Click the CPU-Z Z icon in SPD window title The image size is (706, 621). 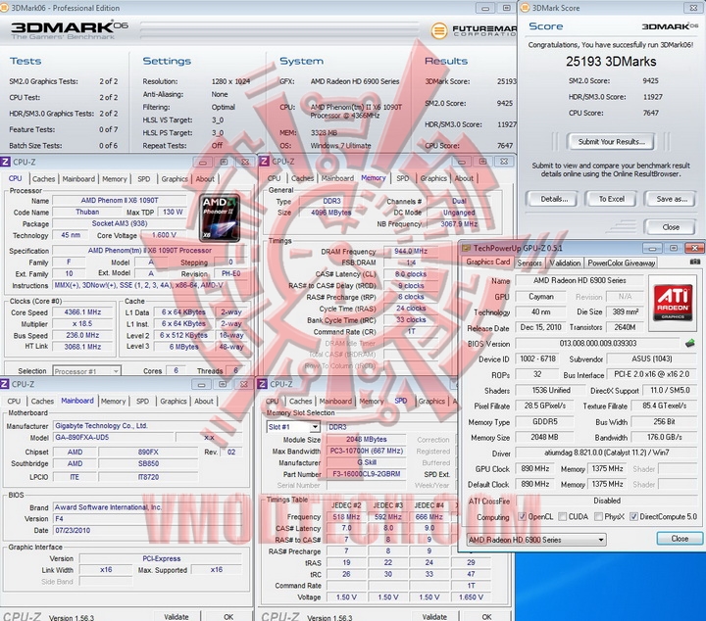tap(262, 384)
